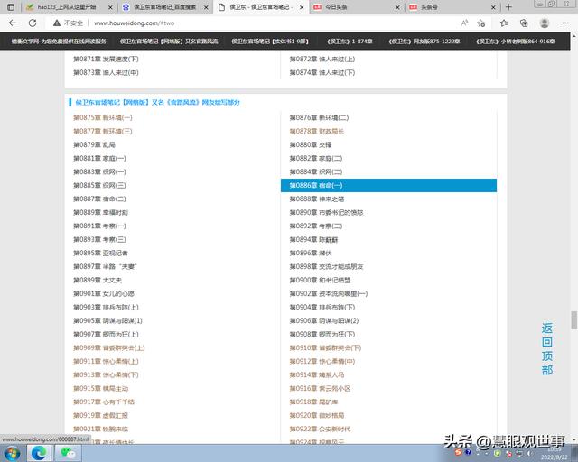Screen dimensions: 578x462
Task: Open the Collections icon
Action: pos(524,23)
